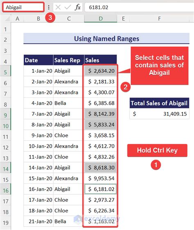This screenshot has height=230, width=194.
Task: Select column B header
Action: tap(38, 19)
